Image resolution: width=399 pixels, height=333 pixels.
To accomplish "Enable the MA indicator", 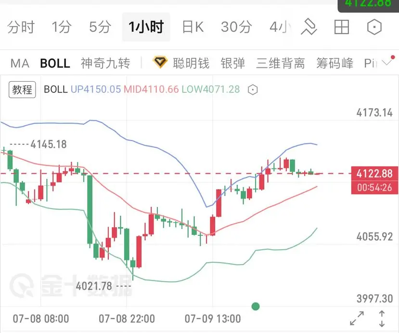I will pyautogui.click(x=20, y=64).
